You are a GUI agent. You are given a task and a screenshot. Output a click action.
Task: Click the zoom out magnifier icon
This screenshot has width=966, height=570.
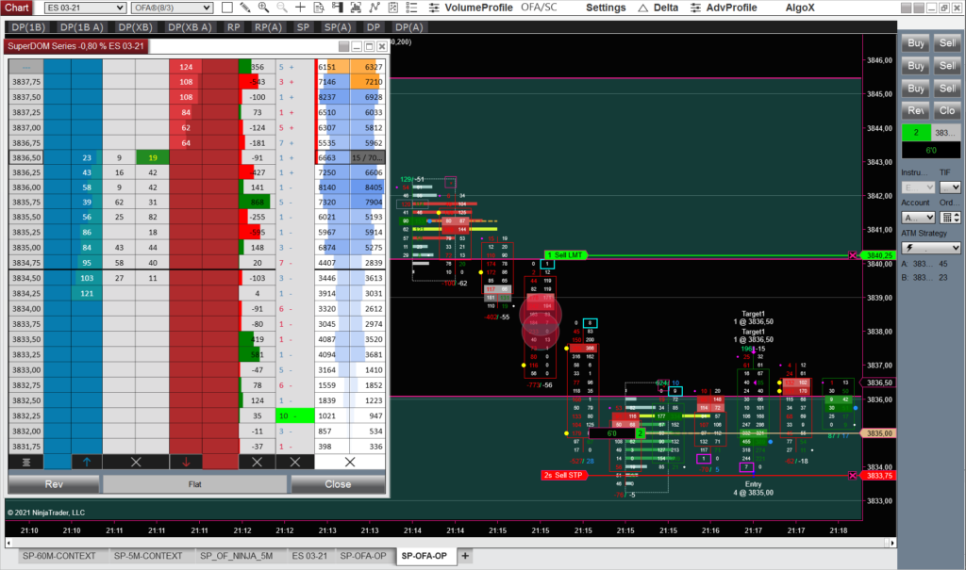click(x=281, y=8)
